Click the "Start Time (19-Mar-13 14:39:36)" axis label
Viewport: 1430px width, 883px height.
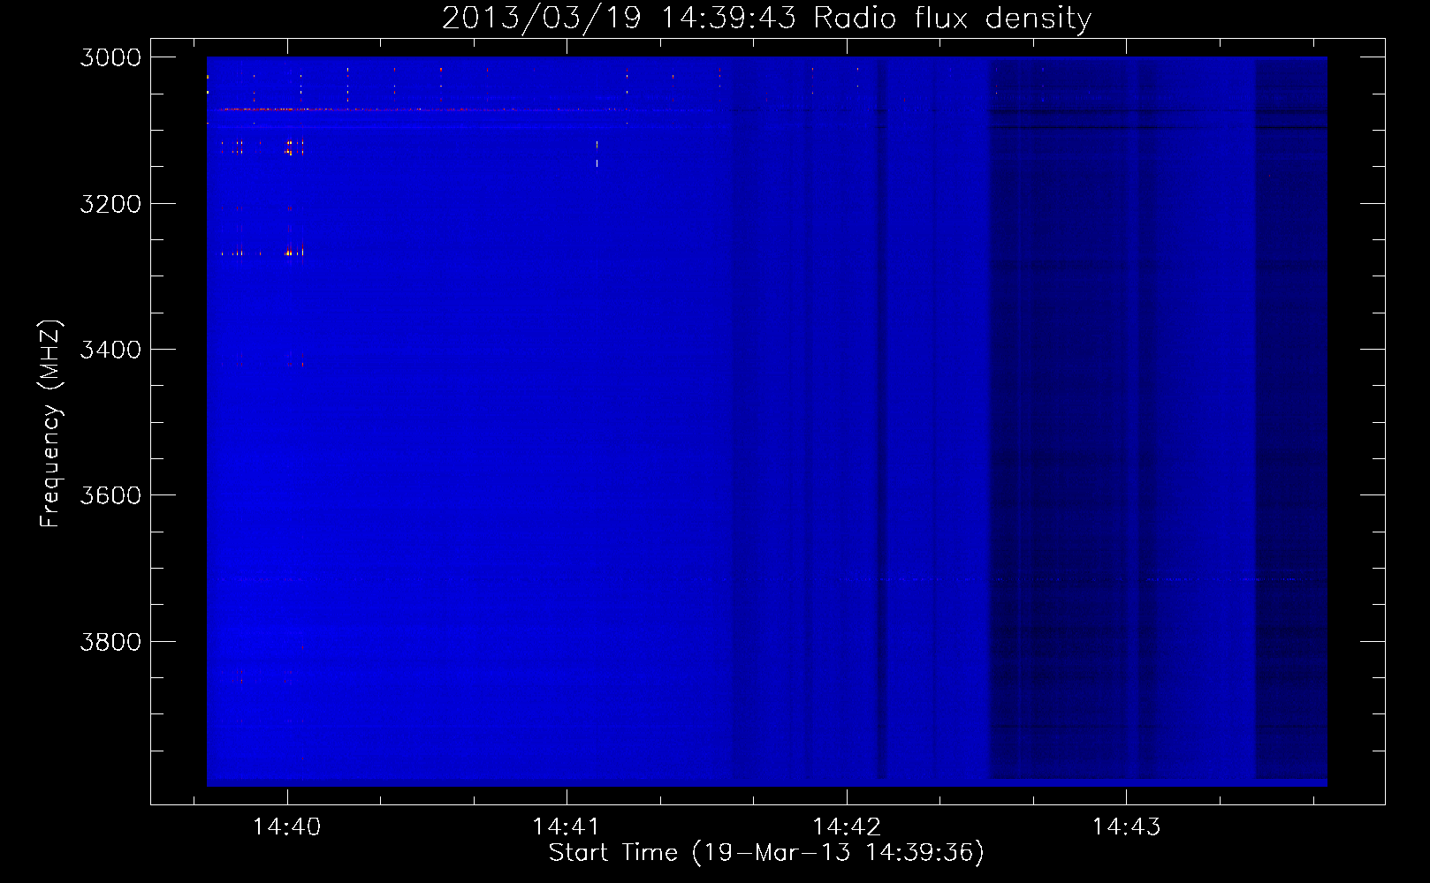[x=766, y=853]
